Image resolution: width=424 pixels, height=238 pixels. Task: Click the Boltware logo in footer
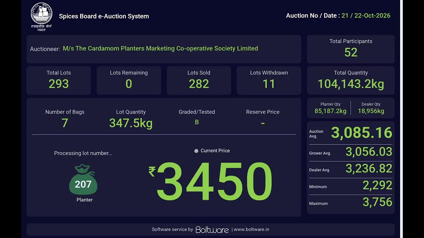tap(212, 229)
